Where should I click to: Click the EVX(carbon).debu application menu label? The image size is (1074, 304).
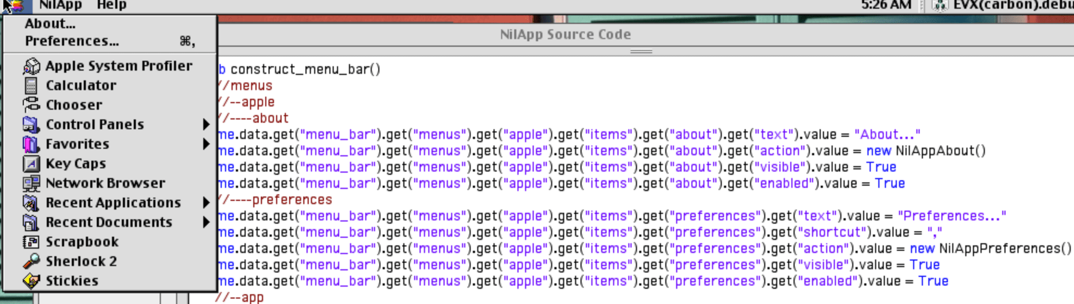click(1013, 5)
